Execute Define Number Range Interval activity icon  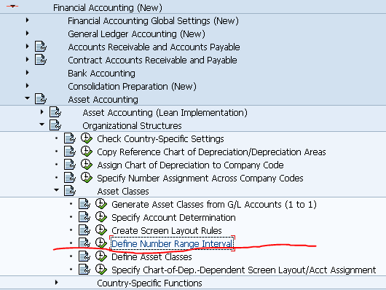[101, 243]
